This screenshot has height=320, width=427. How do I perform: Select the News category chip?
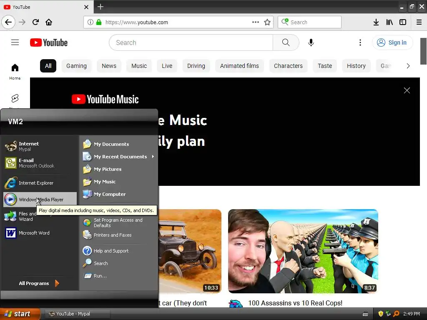109,66
